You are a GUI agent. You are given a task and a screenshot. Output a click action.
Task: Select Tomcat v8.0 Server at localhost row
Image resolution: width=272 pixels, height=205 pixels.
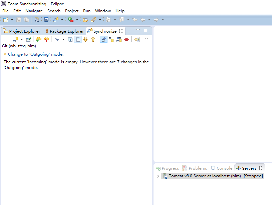tap(212, 176)
